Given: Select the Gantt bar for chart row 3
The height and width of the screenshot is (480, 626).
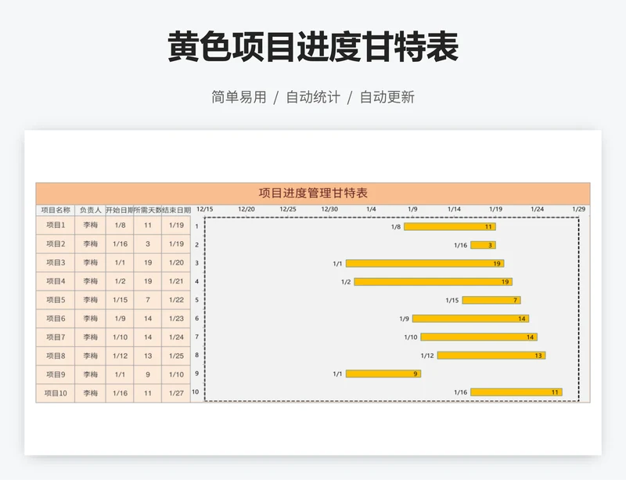Looking at the screenshot, I should point(425,263).
